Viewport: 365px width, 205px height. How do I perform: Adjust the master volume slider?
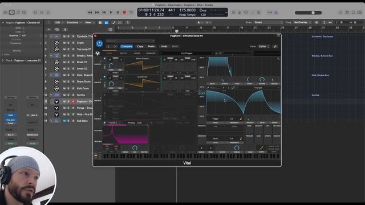pos(308,13)
